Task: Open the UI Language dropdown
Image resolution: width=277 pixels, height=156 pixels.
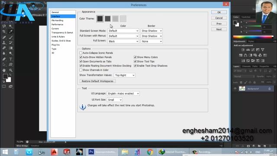Action: tap(123, 94)
